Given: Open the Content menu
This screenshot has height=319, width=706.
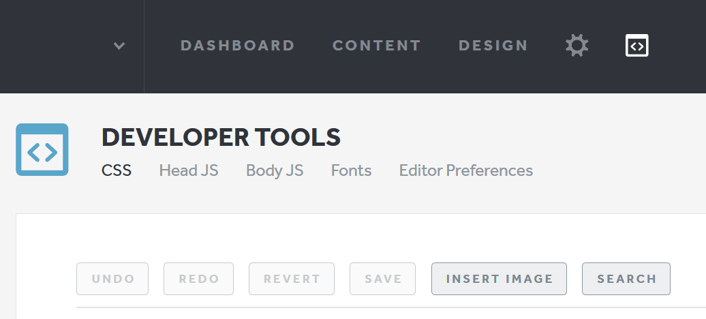Looking at the screenshot, I should (x=377, y=46).
